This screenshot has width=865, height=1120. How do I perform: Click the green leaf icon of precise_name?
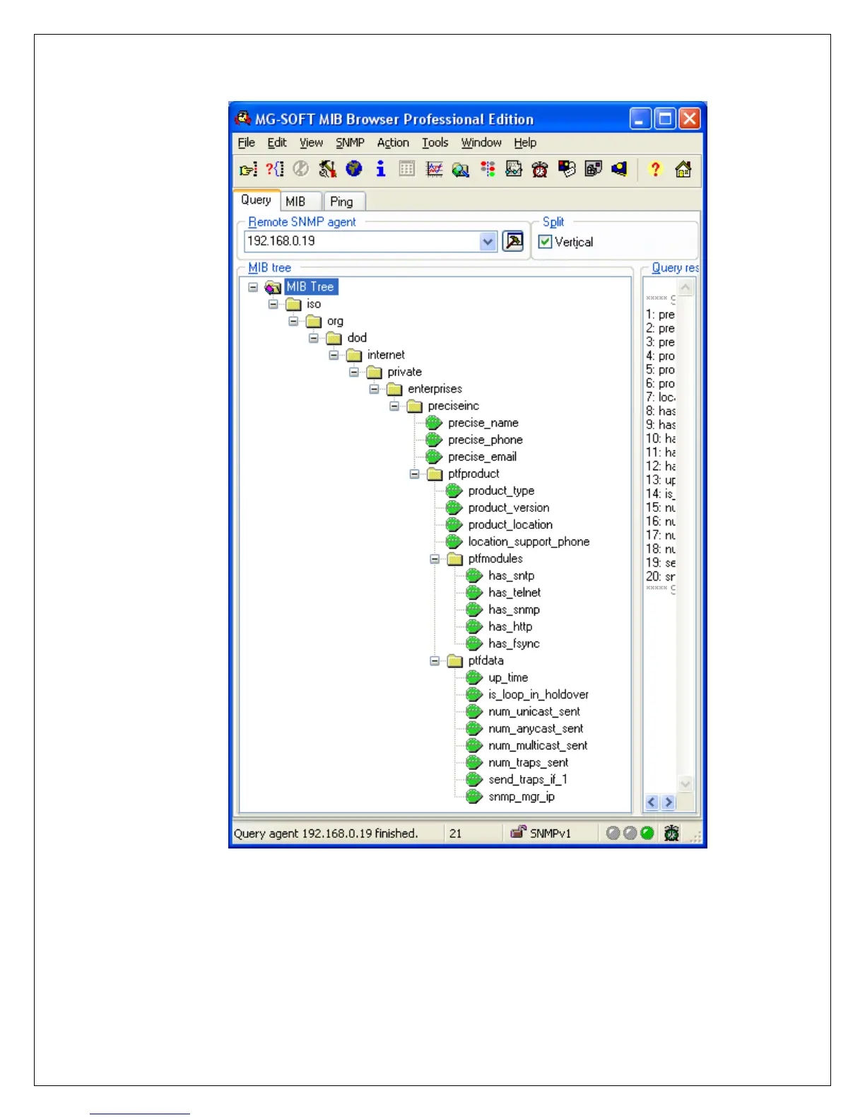(x=434, y=423)
